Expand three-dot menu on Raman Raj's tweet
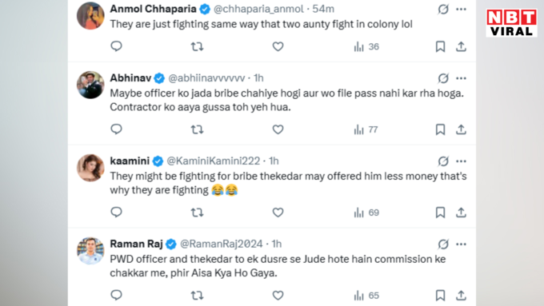Image resolution: width=544 pixels, height=306 pixels. (461, 244)
